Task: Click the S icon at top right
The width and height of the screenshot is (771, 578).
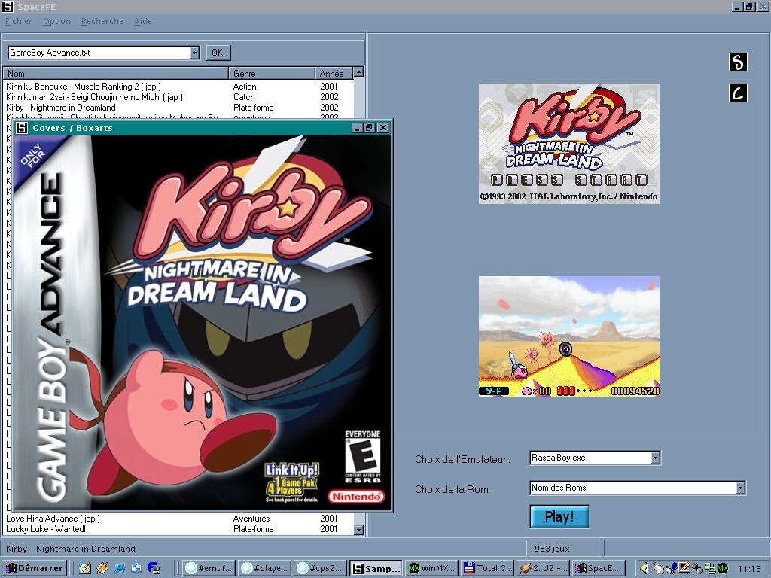Action: tap(738, 62)
